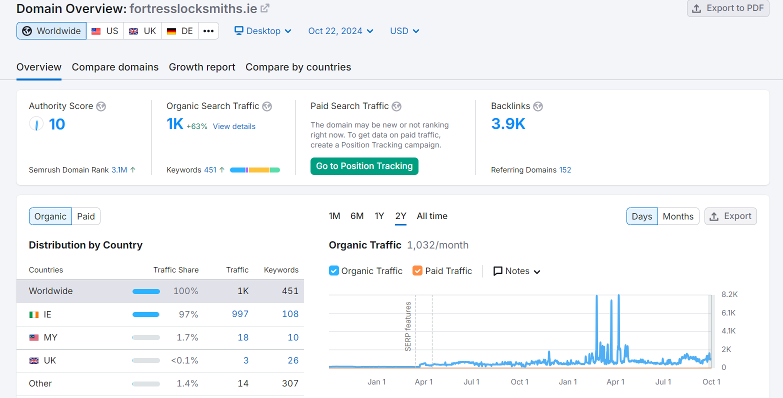Image resolution: width=783 pixels, height=398 pixels.
Task: Click the Notes speech bubble icon
Action: pos(498,271)
